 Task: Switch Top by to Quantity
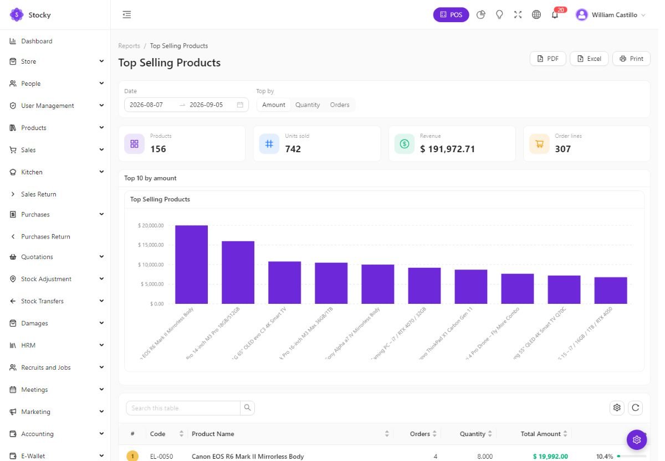(x=308, y=105)
